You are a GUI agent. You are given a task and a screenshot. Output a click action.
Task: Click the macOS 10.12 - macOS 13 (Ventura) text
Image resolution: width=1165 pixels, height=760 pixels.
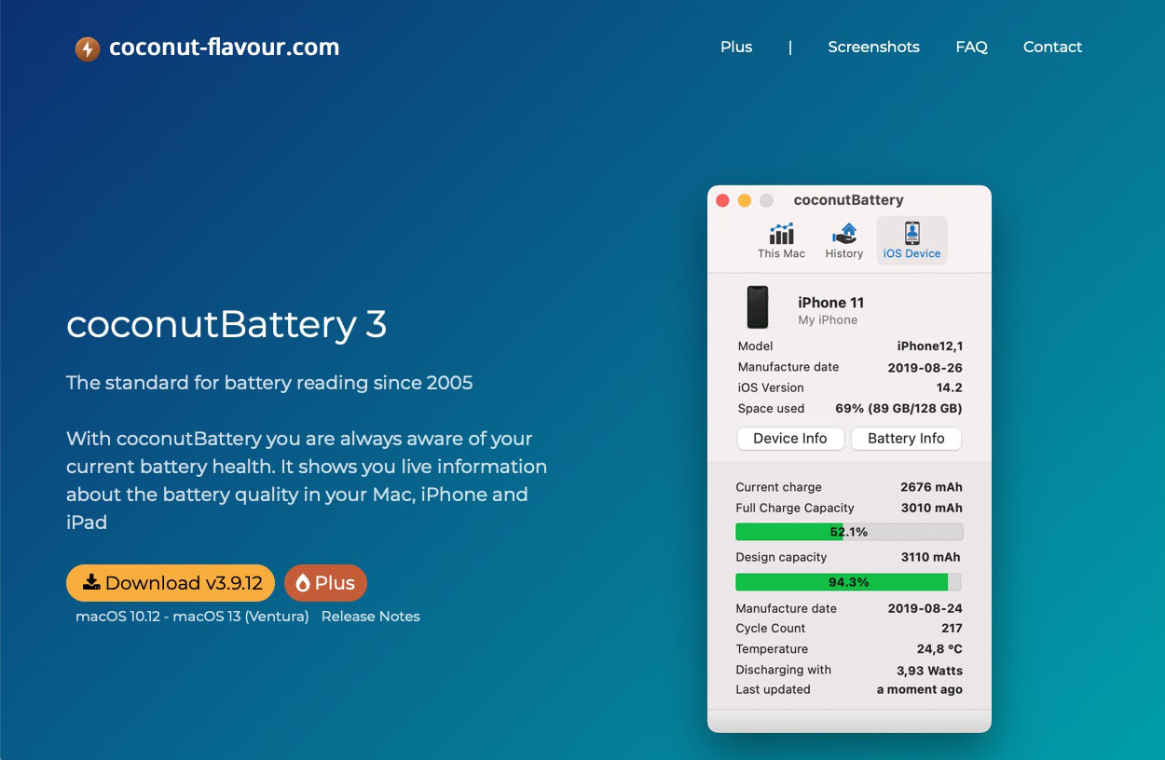coord(192,617)
